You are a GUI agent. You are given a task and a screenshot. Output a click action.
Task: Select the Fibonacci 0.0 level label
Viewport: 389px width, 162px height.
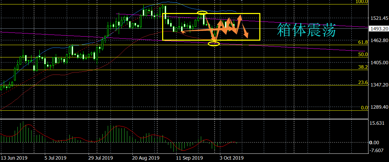click(364, 108)
